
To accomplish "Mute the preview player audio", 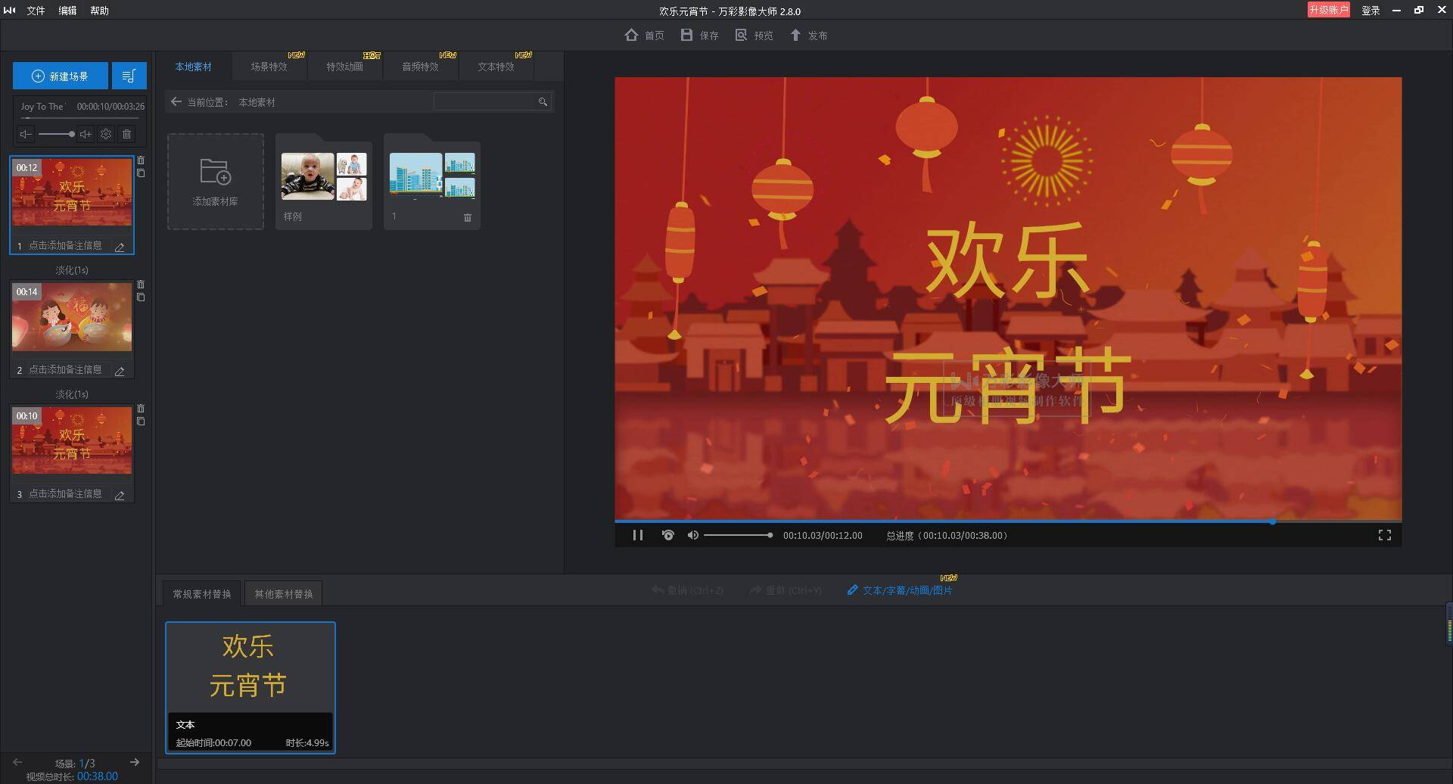I will pyautogui.click(x=692, y=535).
